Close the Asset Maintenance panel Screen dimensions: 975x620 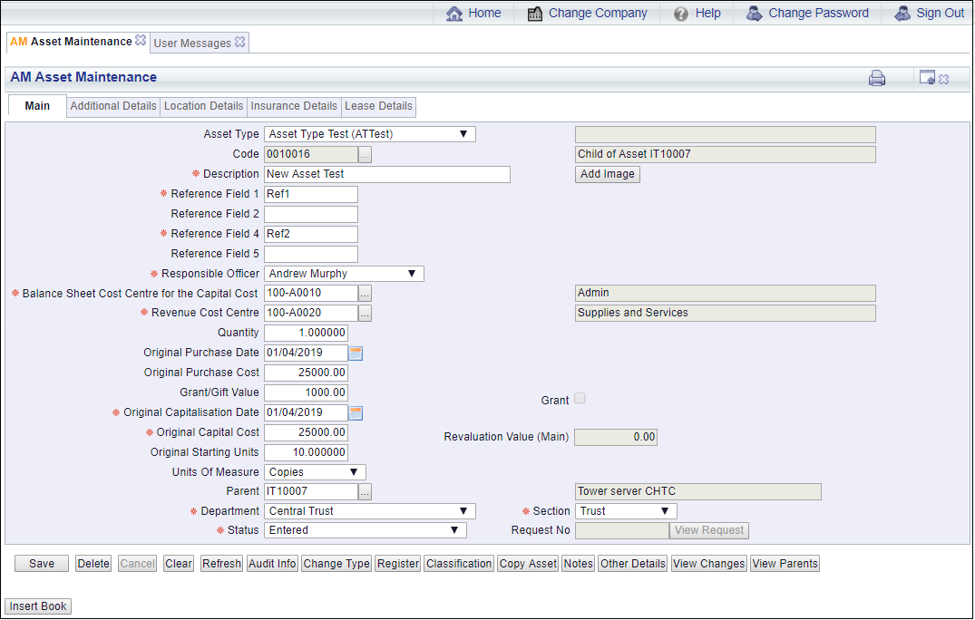click(944, 79)
